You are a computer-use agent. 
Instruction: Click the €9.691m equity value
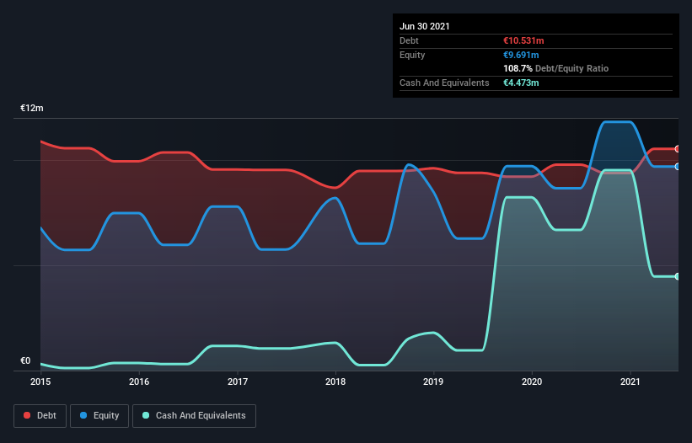tap(521, 55)
